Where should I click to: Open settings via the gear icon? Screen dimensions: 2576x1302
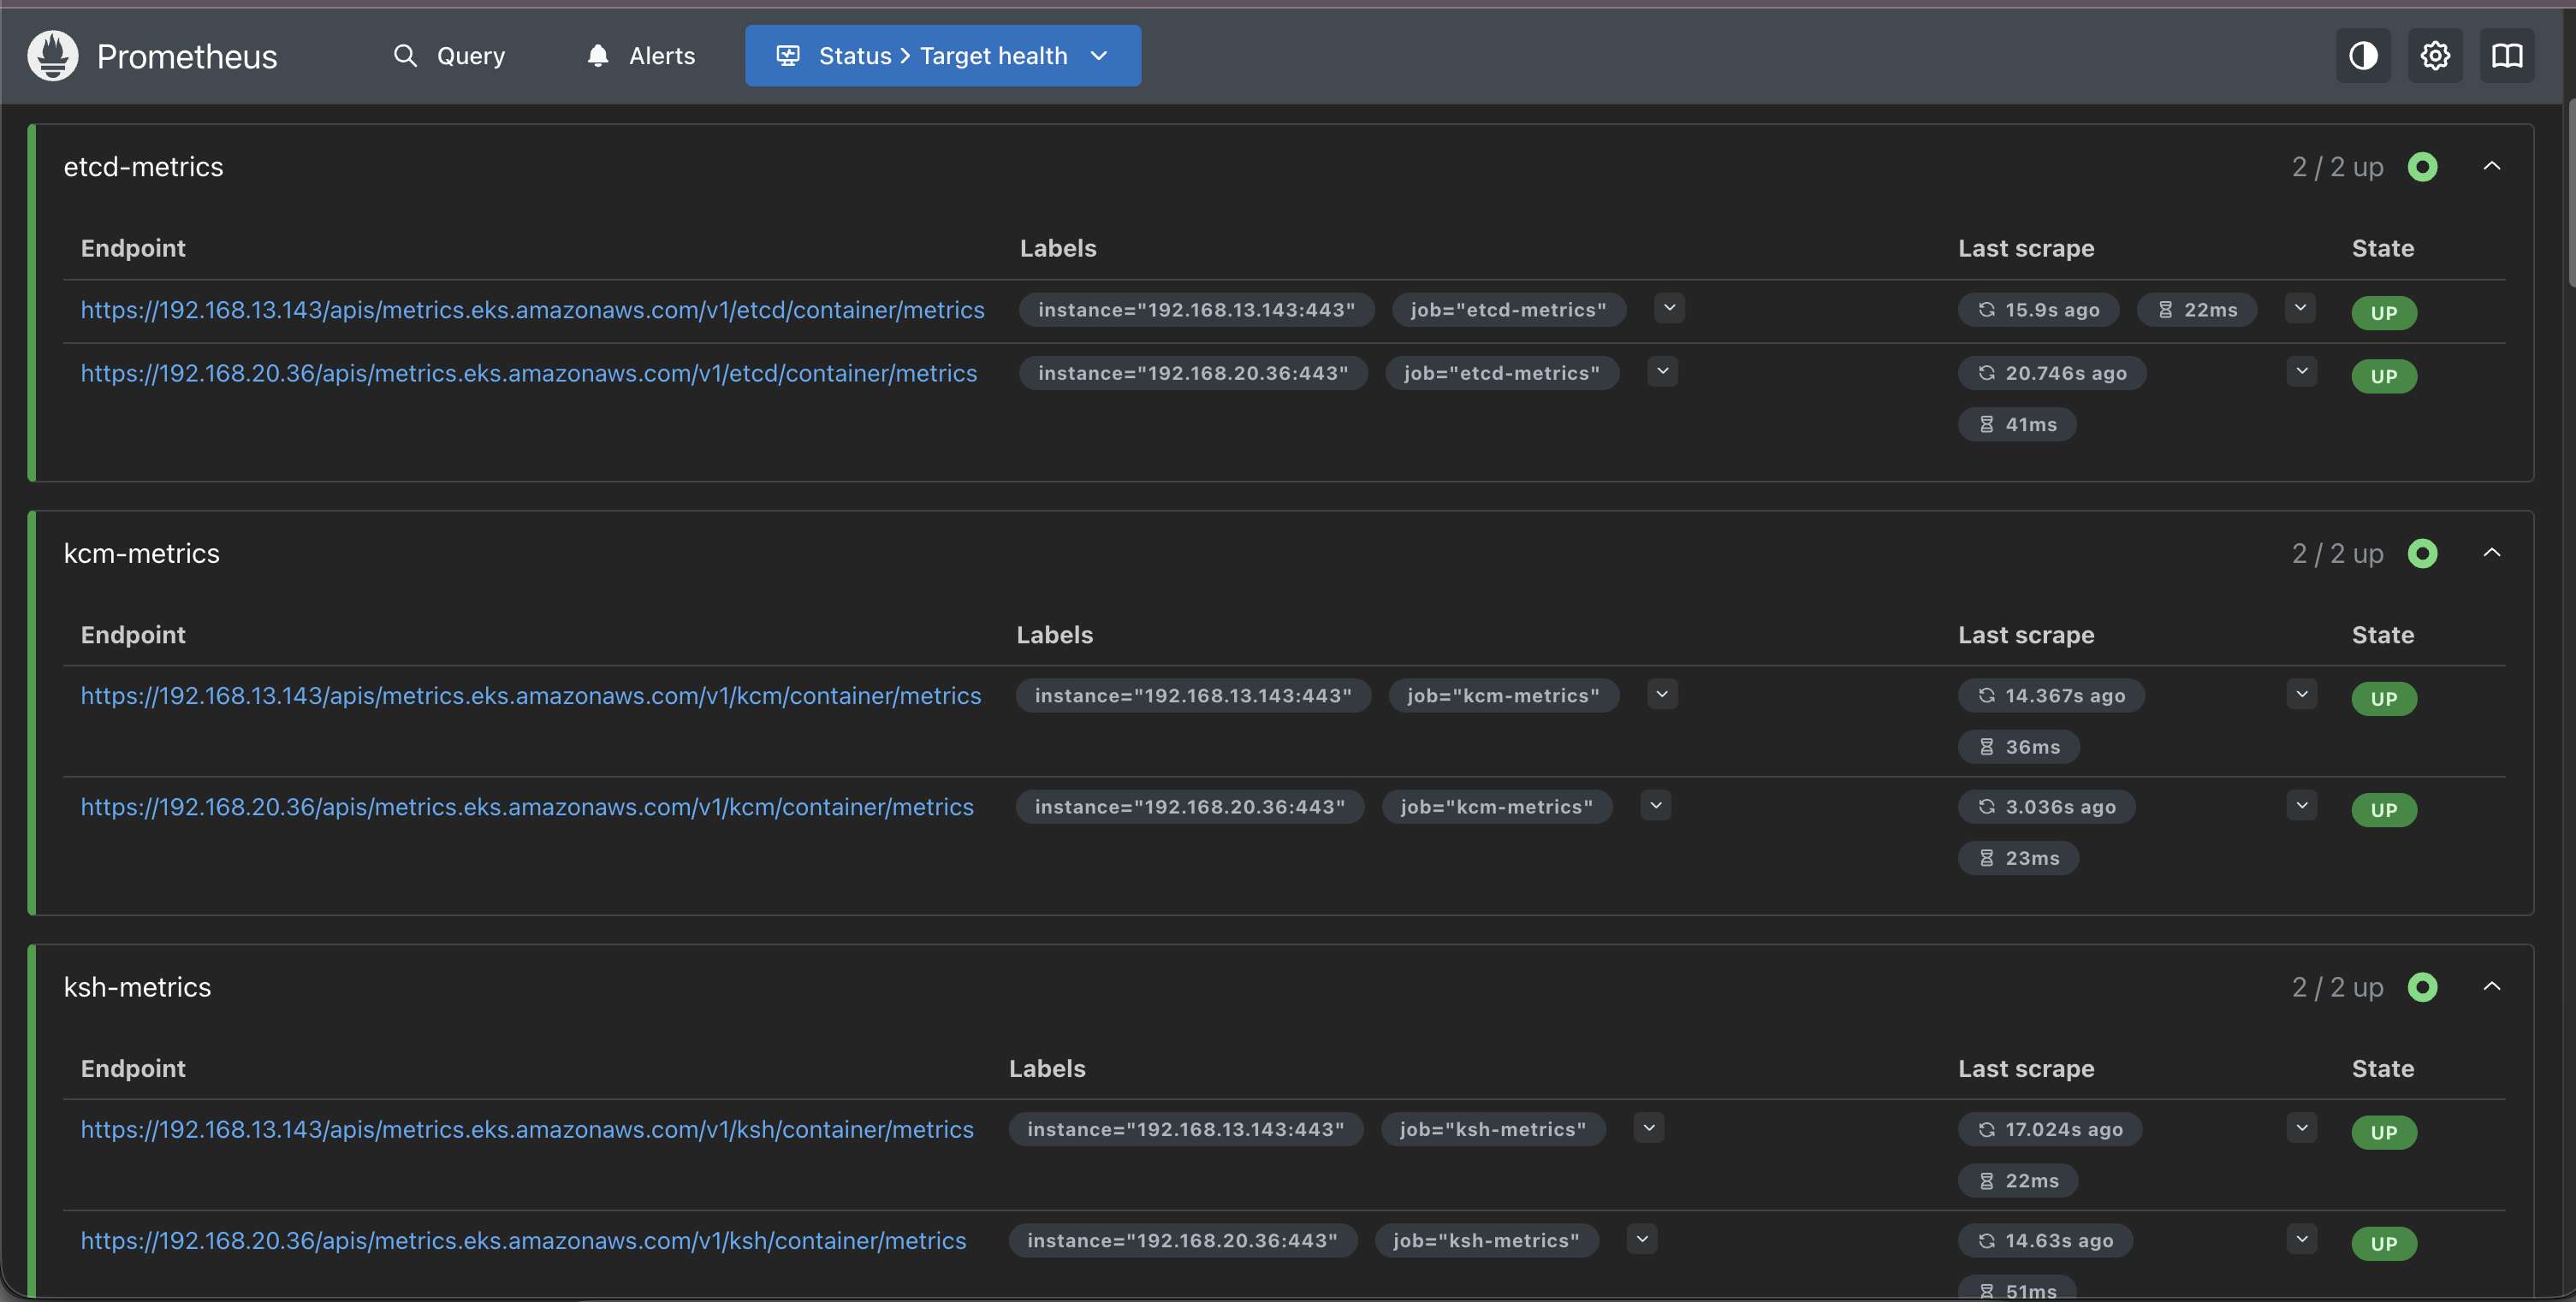pos(2435,56)
